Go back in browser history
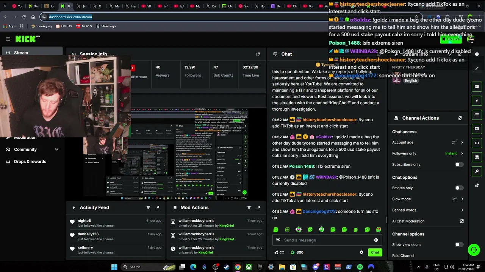 click(6, 17)
